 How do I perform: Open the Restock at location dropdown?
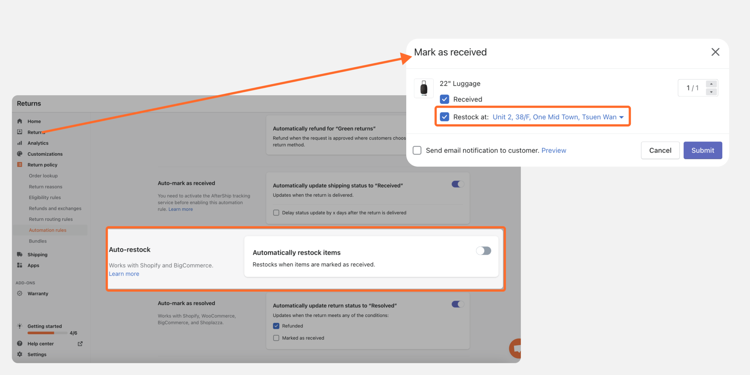pyautogui.click(x=558, y=117)
